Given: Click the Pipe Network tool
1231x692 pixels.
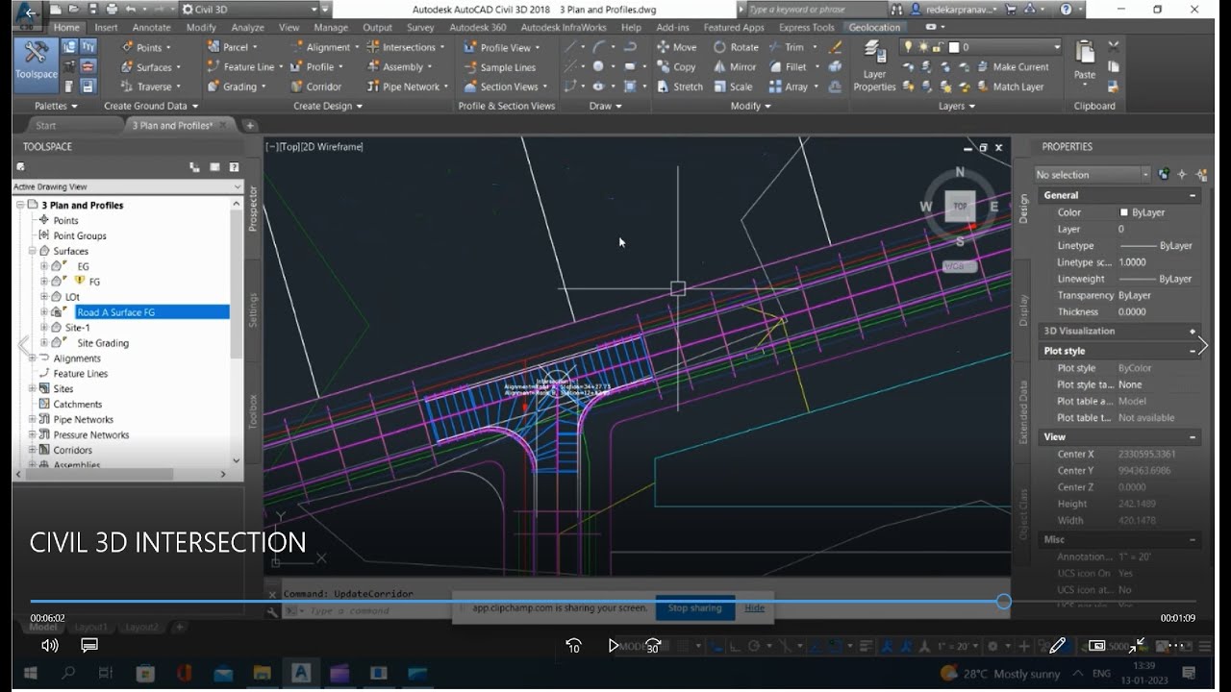Looking at the screenshot, I should (x=406, y=86).
